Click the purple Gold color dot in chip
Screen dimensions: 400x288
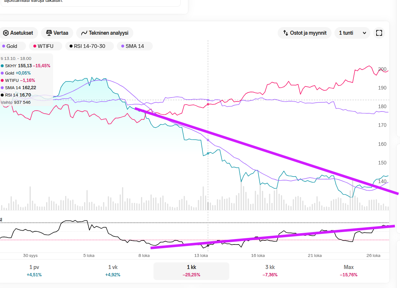[x=4, y=46]
